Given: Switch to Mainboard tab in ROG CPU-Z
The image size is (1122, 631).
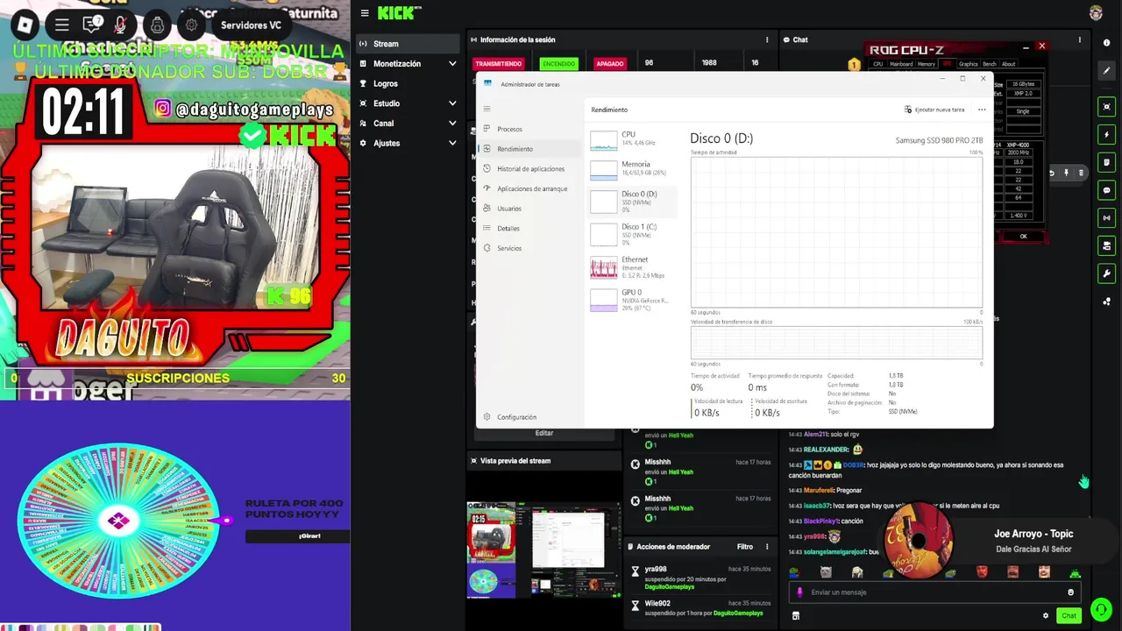Looking at the screenshot, I should click(901, 64).
